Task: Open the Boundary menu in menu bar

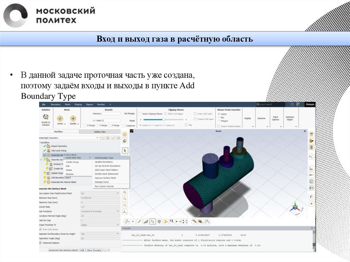Action: pyautogui.click(x=56, y=105)
